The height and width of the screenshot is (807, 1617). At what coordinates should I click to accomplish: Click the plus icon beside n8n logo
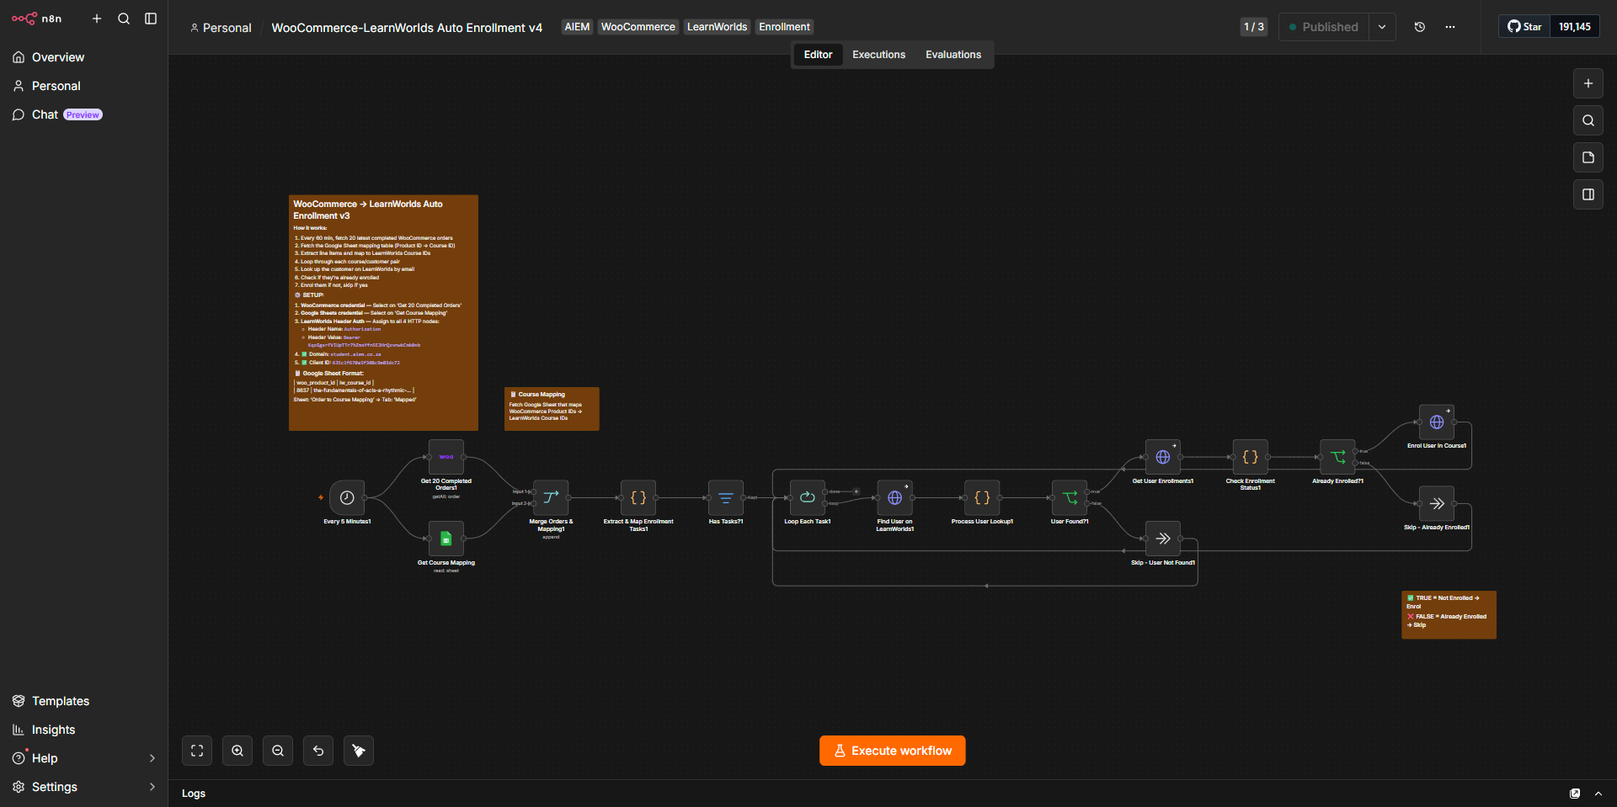97,19
